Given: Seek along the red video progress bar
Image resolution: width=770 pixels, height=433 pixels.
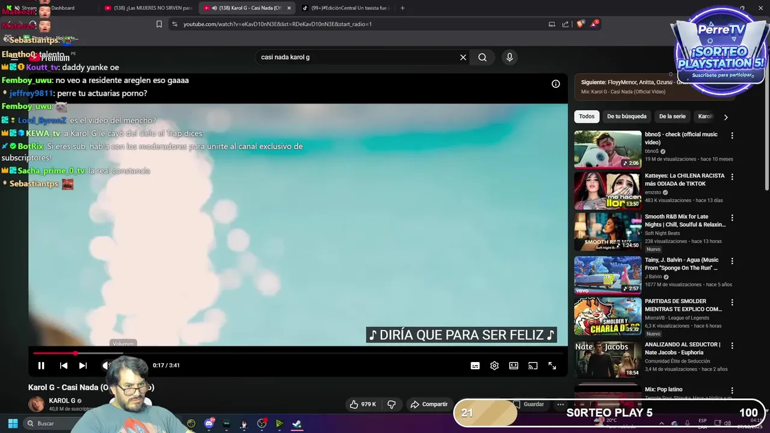Looking at the screenshot, I should (298, 353).
